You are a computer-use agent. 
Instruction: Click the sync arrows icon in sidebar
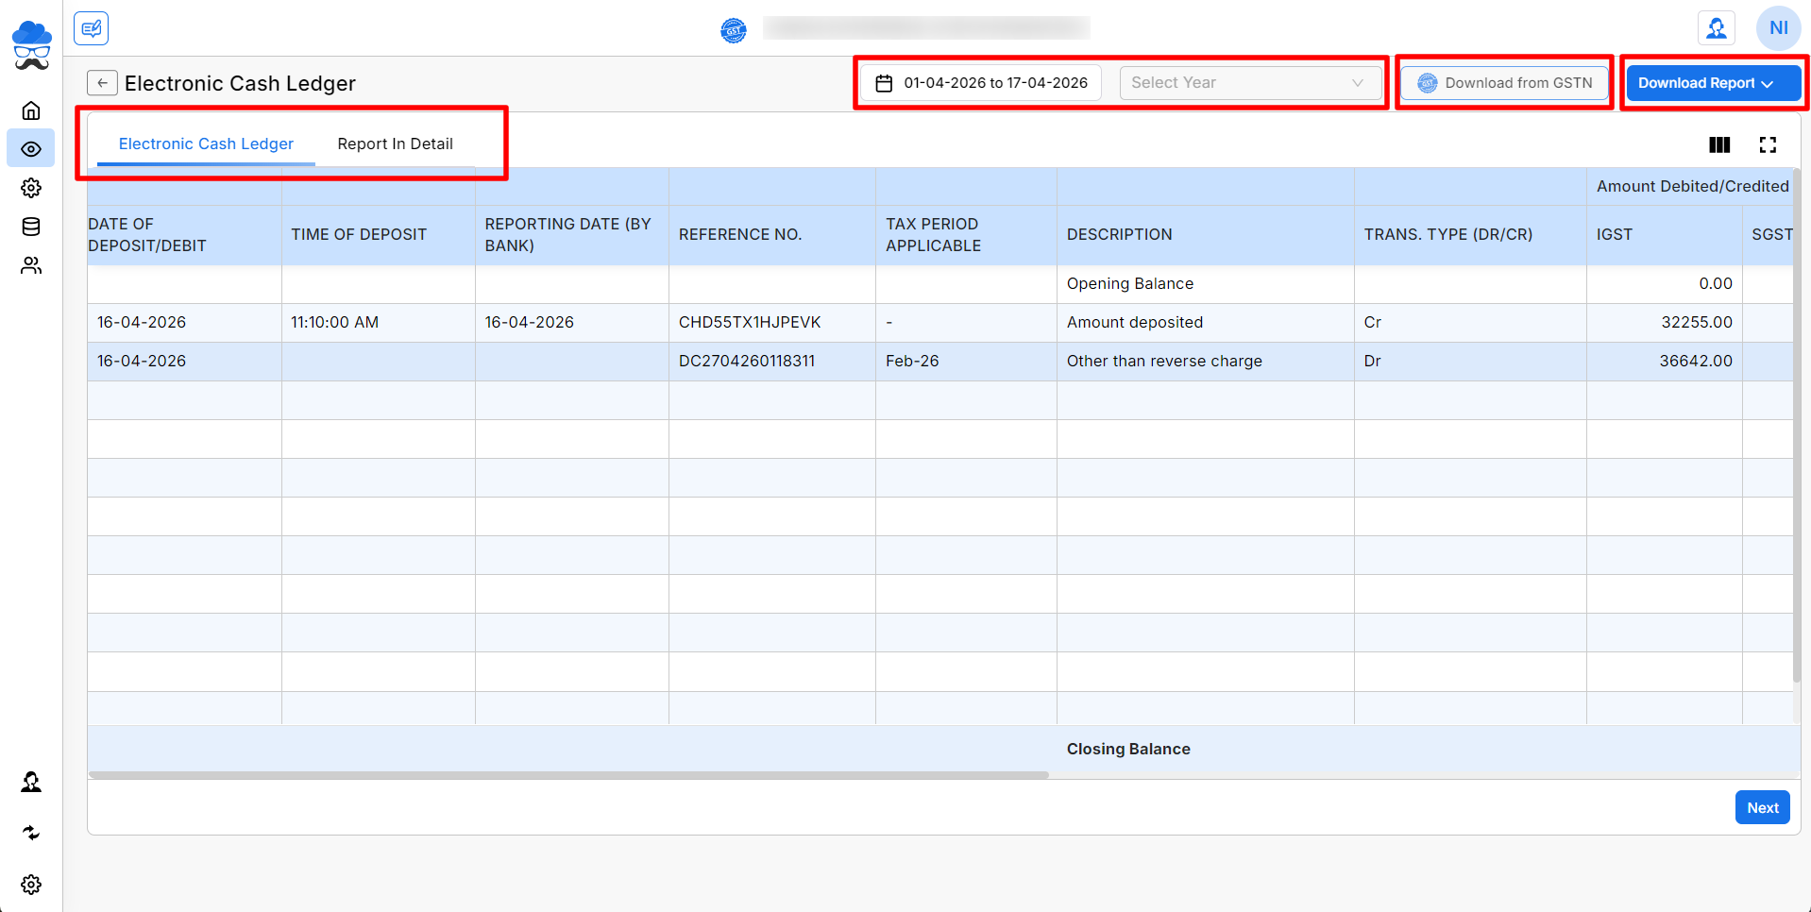point(31,833)
